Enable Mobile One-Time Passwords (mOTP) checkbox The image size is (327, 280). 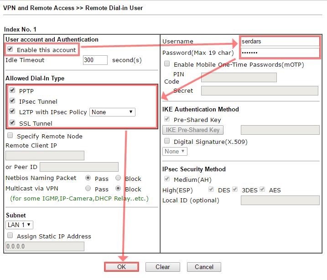167,64
